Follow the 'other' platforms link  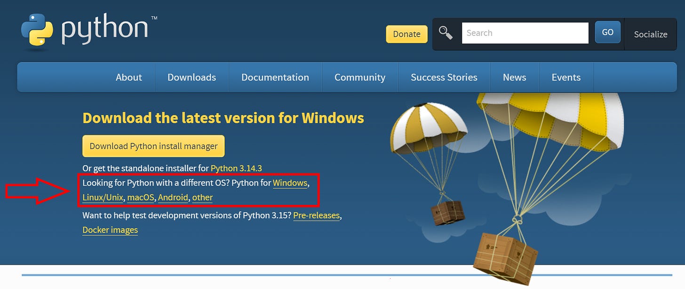[202, 197]
